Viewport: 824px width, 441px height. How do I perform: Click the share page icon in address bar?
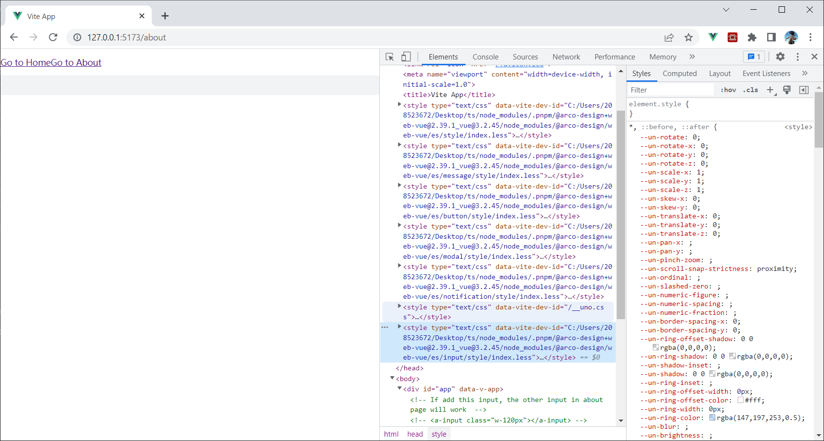tap(669, 37)
